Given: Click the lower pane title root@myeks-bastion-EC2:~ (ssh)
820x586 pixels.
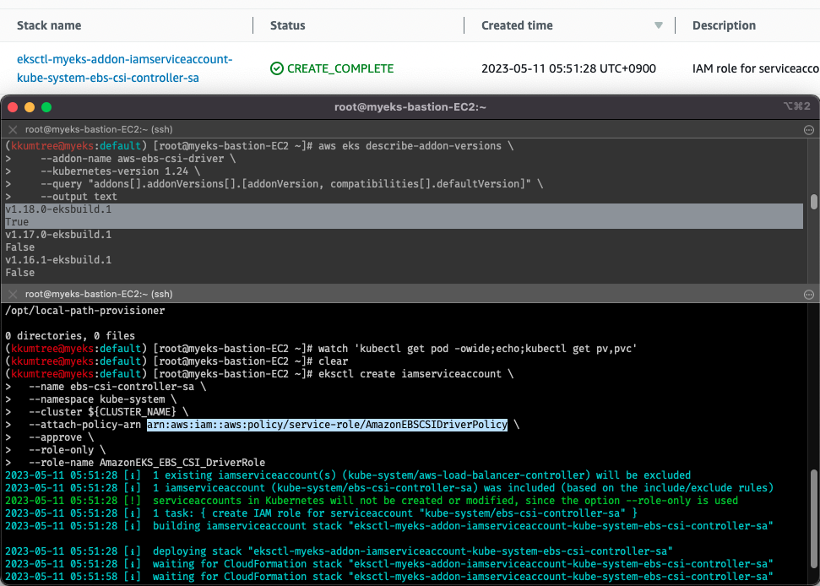Looking at the screenshot, I should click(99, 294).
